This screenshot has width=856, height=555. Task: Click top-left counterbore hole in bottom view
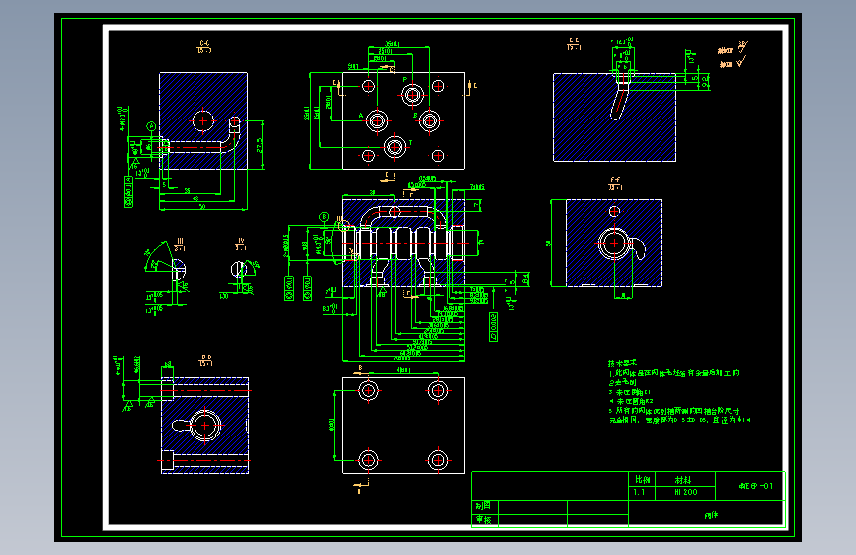pyautogui.click(x=368, y=391)
